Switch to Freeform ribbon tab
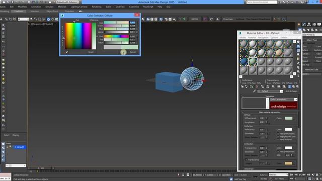Image resolution: width=322 pixels, height=181 pixels. [x=19, y=11]
